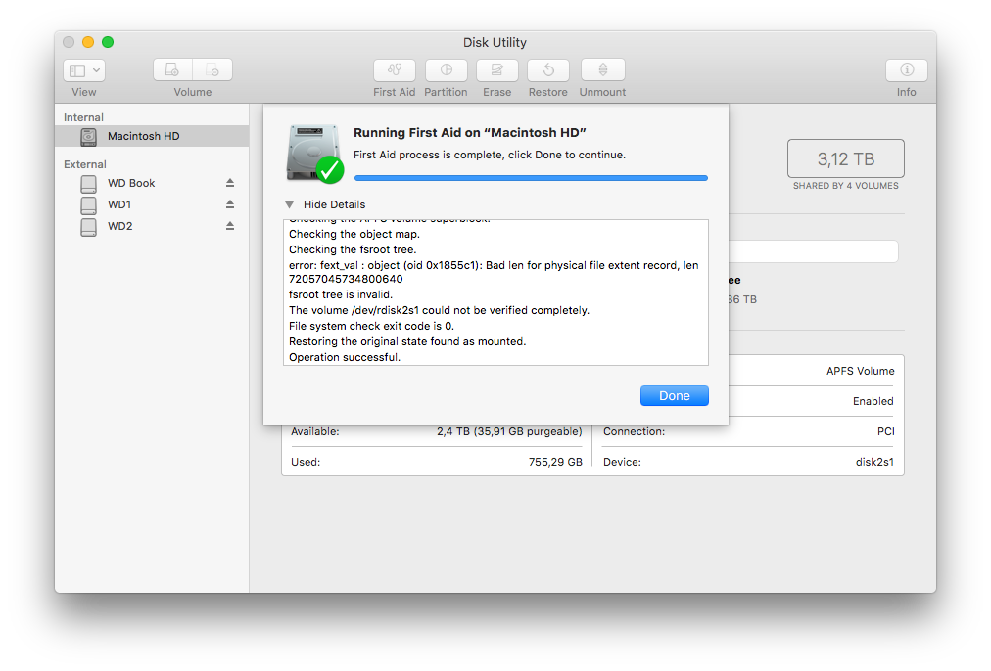Select WD1 external drive
Image resolution: width=991 pixels, height=671 pixels.
152,204
